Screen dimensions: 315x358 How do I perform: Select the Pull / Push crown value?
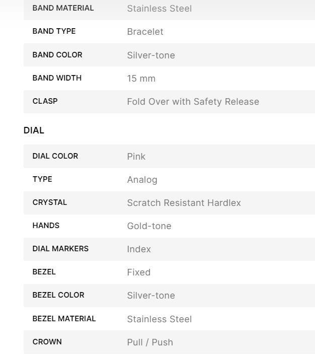pyautogui.click(x=150, y=342)
